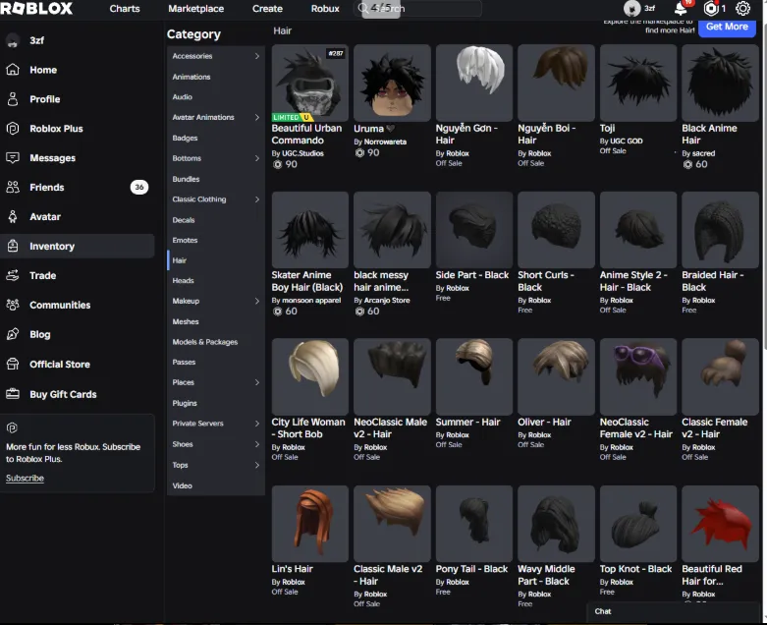This screenshot has height=625, width=767.
Task: Click the Profile person icon
Action: (13, 99)
